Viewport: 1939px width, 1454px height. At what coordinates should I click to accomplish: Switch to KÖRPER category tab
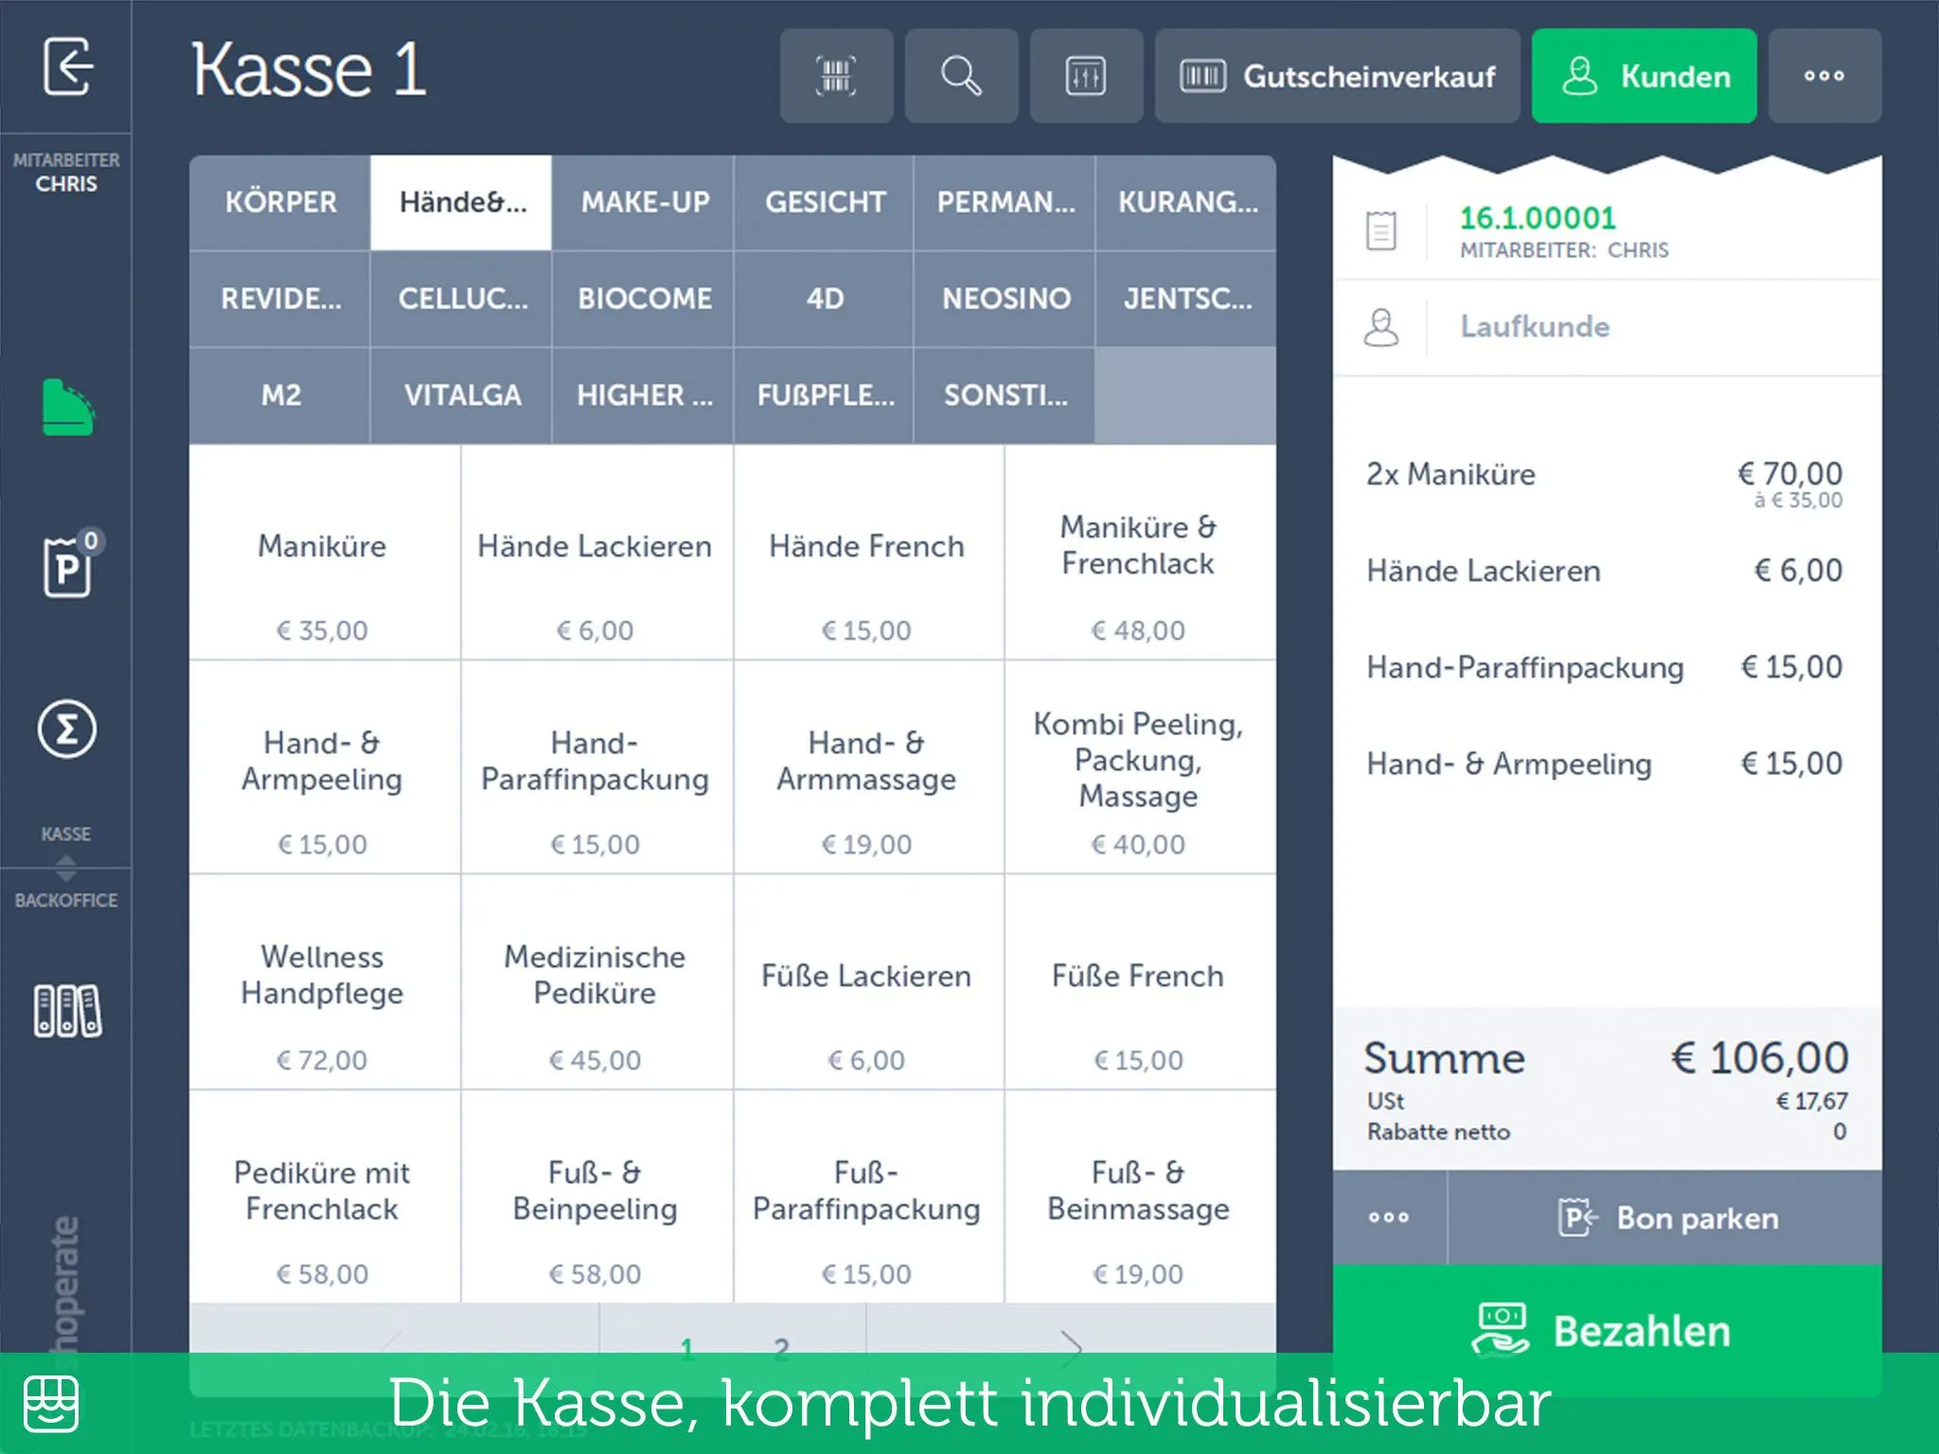click(279, 203)
